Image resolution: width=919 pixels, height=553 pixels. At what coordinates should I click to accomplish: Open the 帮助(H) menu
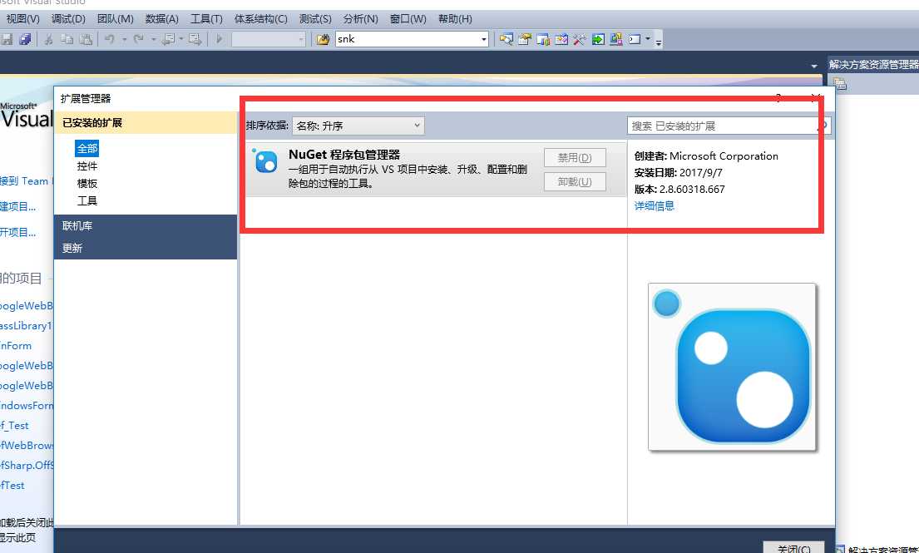[456, 19]
